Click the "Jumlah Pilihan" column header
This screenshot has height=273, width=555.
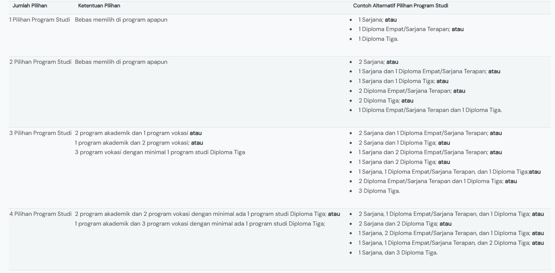[x=30, y=6]
